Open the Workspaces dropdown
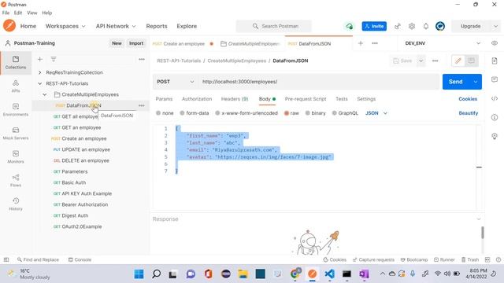This screenshot has width=504, height=283. [65, 26]
